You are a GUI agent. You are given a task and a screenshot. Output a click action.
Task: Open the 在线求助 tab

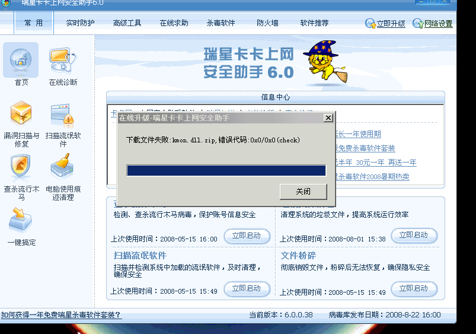click(x=174, y=23)
